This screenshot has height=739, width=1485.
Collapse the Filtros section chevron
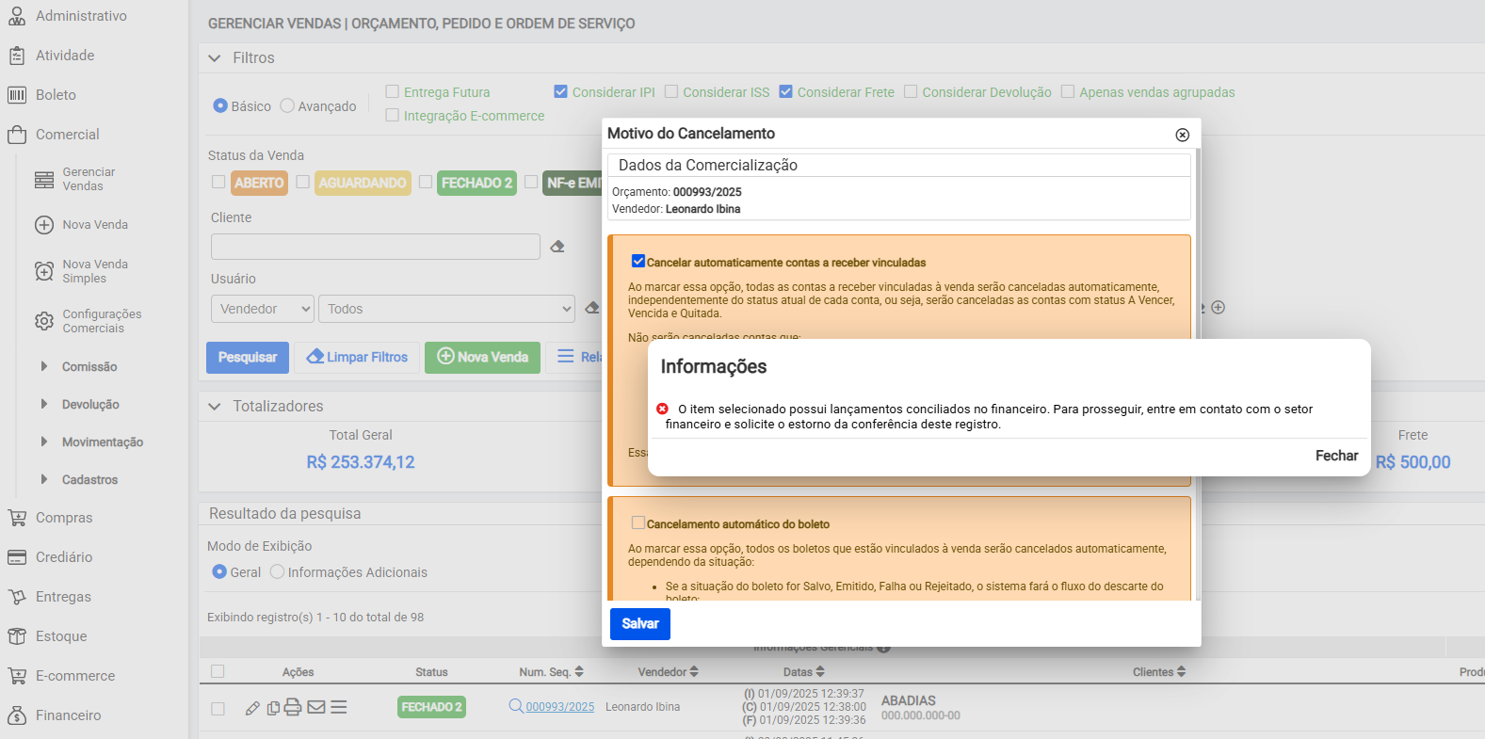pos(215,58)
